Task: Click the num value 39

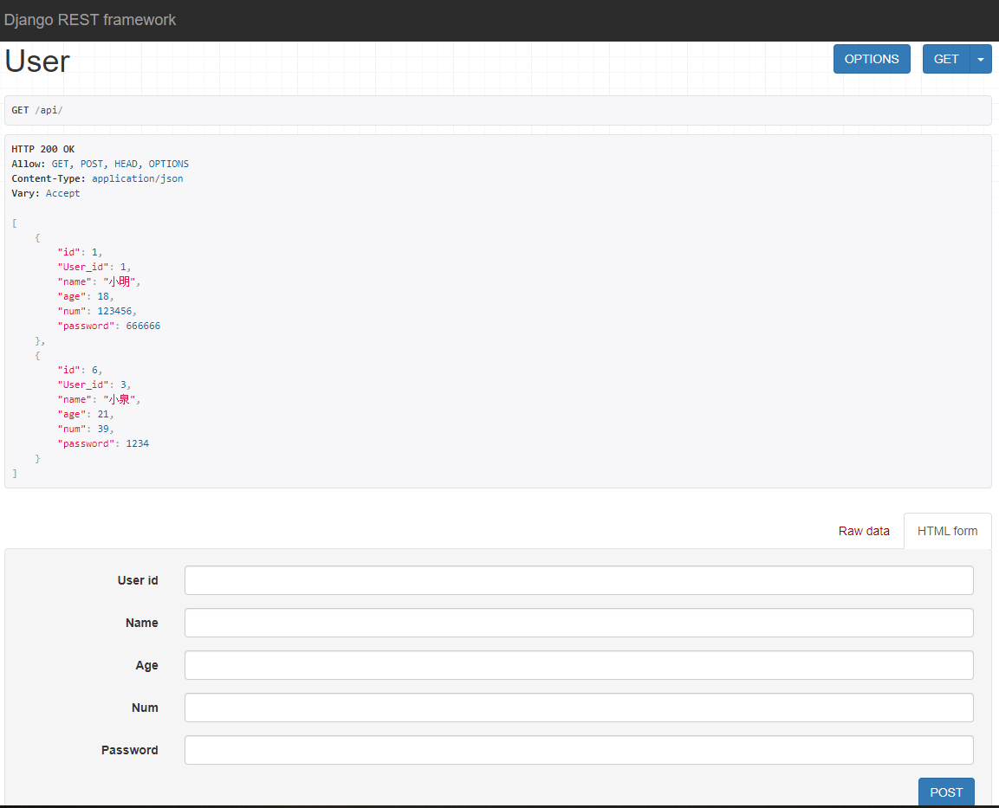Action: point(103,429)
